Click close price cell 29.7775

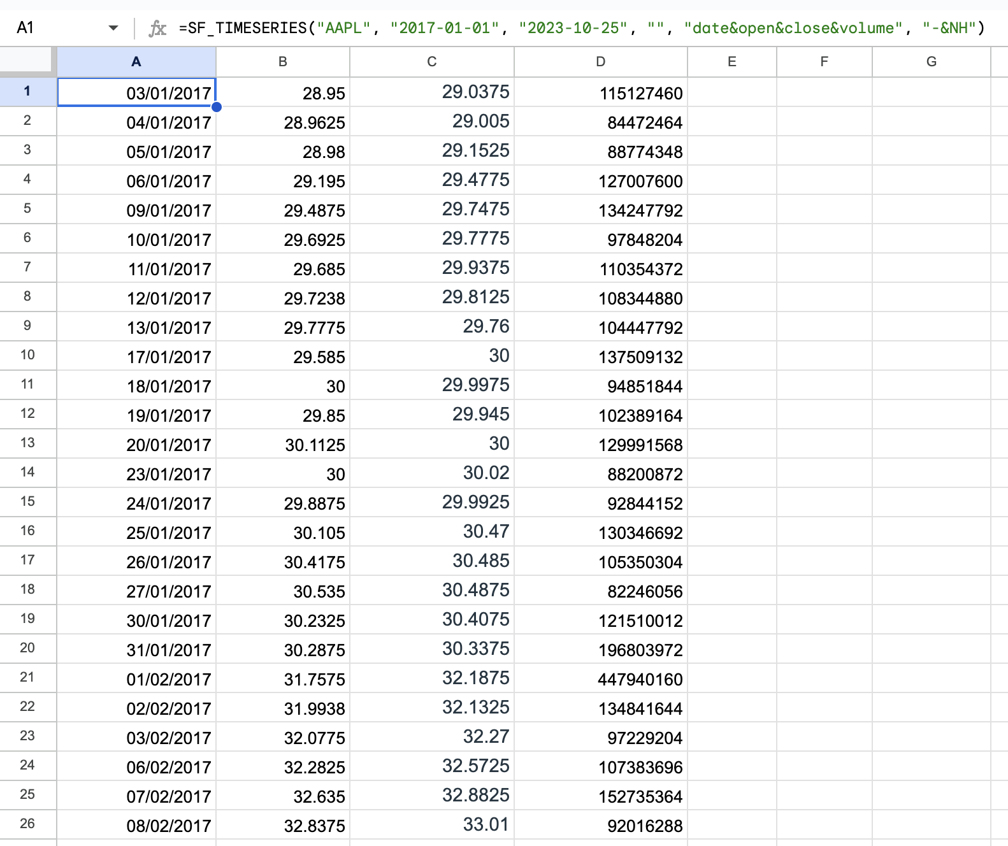click(x=432, y=239)
